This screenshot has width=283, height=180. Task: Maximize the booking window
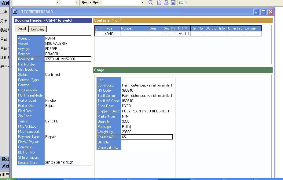pos(263,12)
